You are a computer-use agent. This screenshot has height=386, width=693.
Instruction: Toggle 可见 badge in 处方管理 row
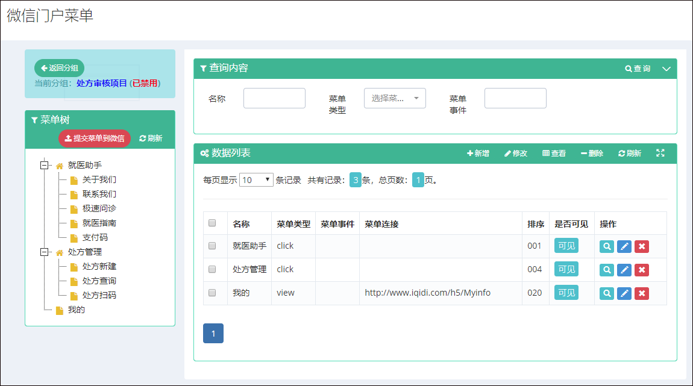coord(566,269)
